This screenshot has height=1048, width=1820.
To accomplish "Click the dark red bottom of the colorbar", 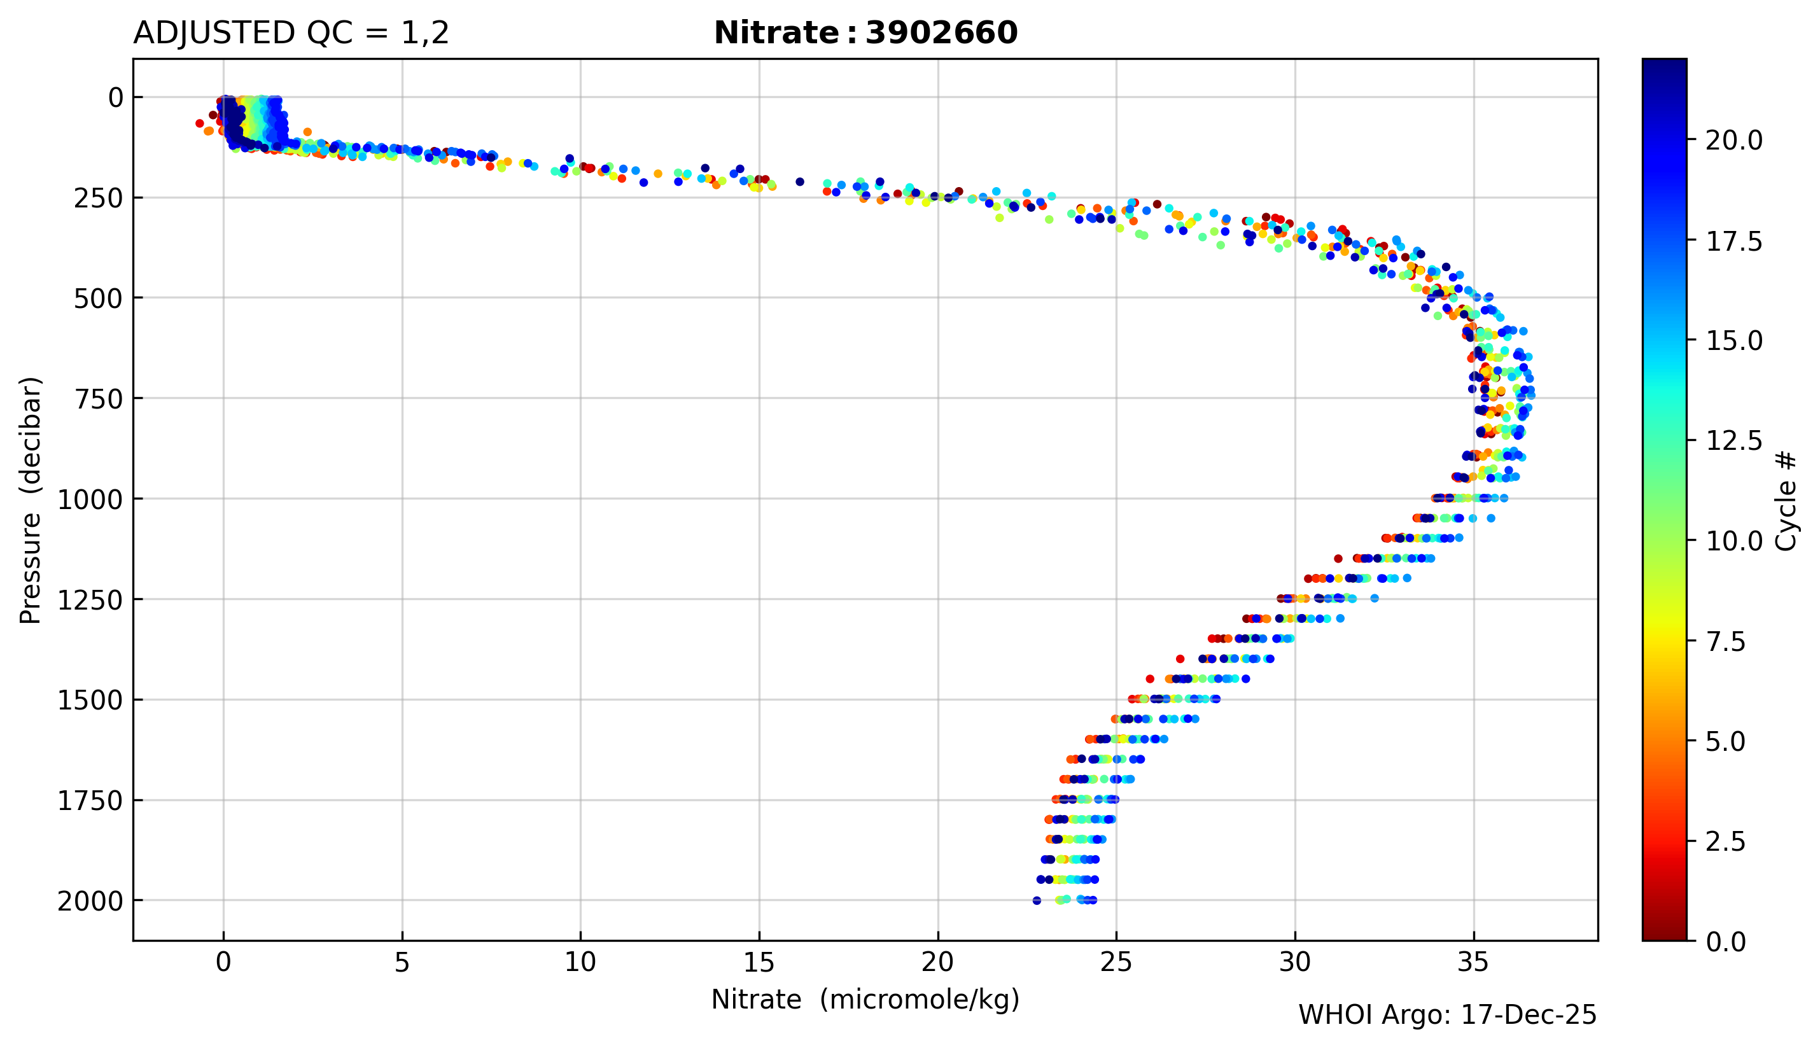I will tap(1664, 930).
